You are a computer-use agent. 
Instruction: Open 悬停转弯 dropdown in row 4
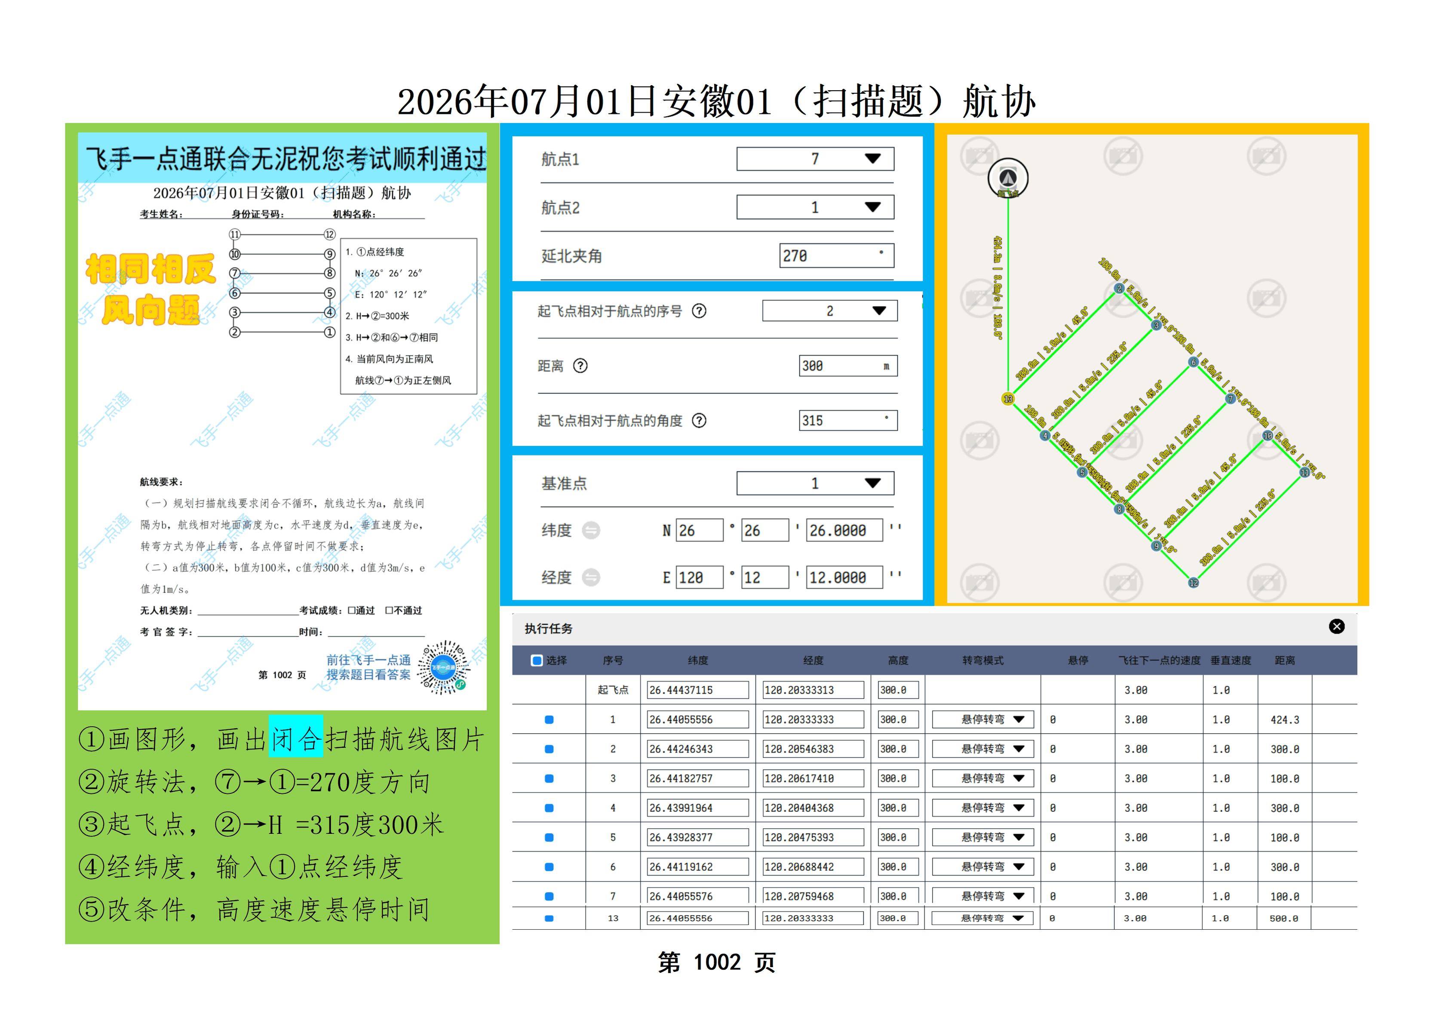pyautogui.click(x=983, y=808)
